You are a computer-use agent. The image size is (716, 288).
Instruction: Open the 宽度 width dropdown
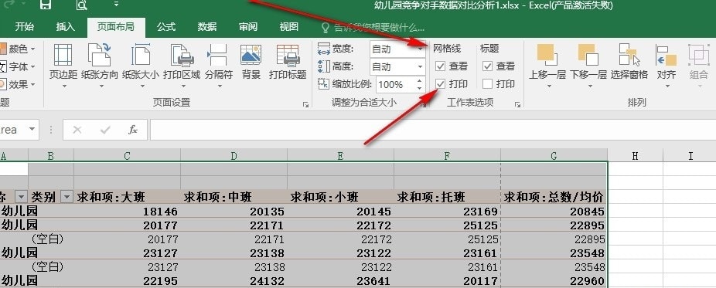point(420,49)
